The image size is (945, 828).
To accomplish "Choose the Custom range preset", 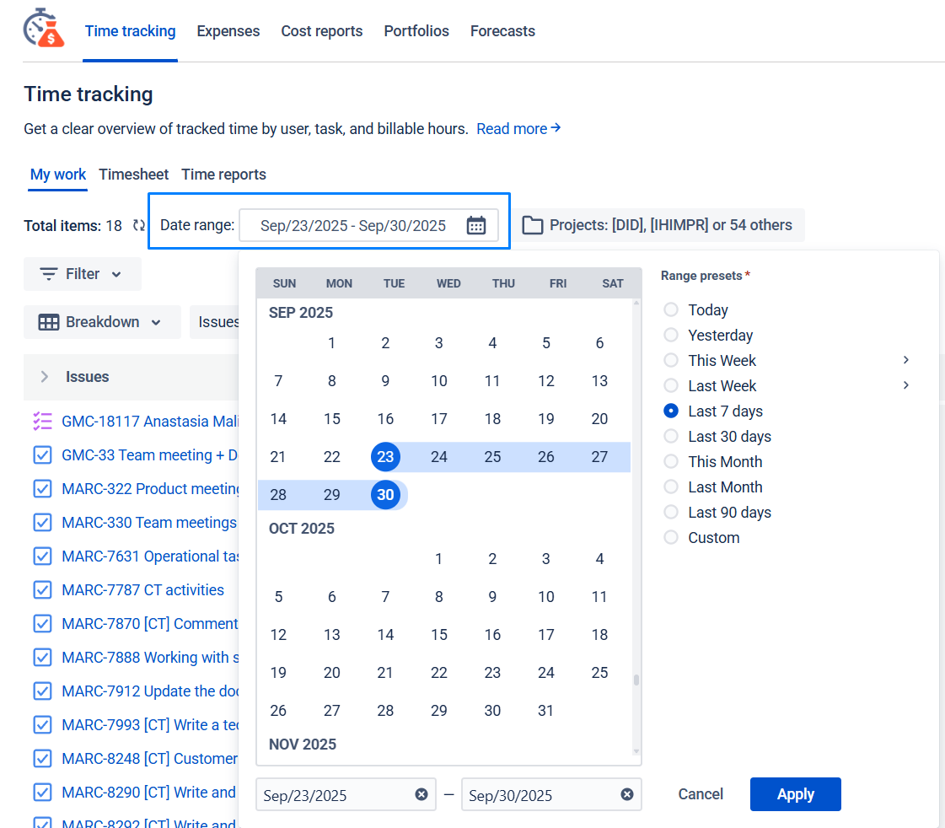I will pos(671,538).
